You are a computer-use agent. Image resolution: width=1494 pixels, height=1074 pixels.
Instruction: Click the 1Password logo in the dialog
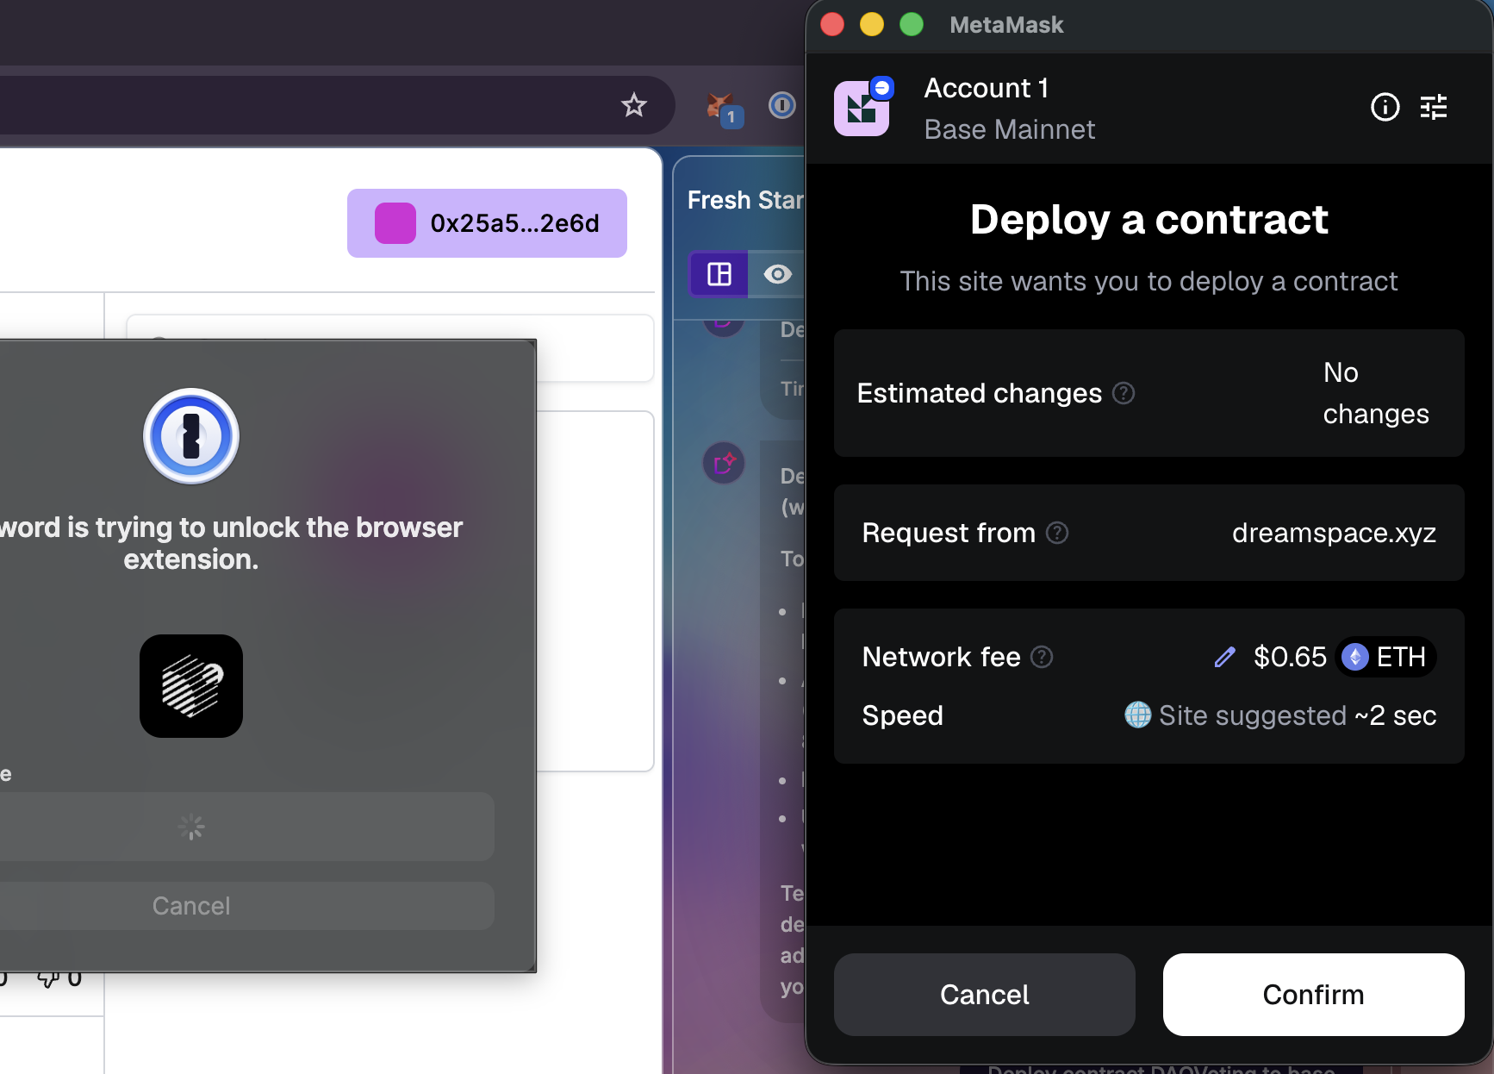(191, 436)
